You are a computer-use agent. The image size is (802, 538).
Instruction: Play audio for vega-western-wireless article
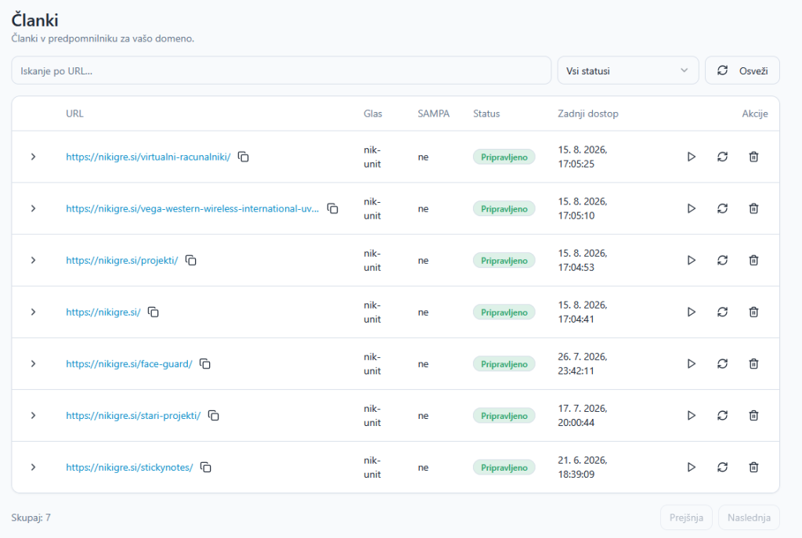pos(691,208)
